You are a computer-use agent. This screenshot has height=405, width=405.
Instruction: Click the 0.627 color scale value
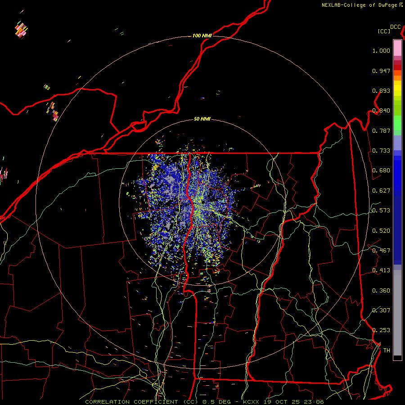pos(381,191)
